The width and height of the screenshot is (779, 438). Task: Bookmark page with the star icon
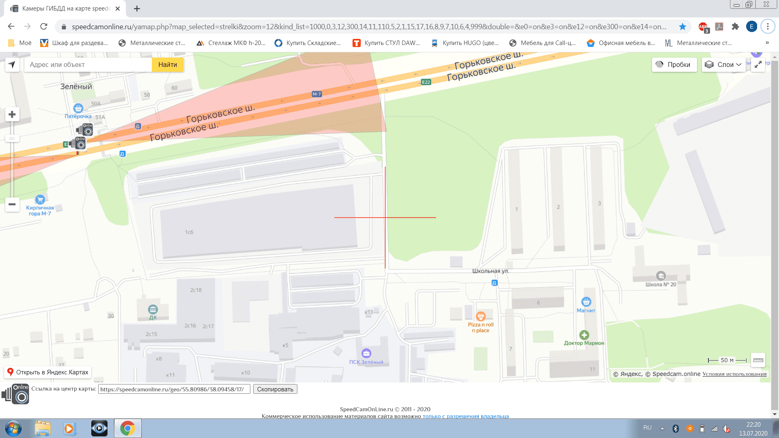pyautogui.click(x=682, y=27)
